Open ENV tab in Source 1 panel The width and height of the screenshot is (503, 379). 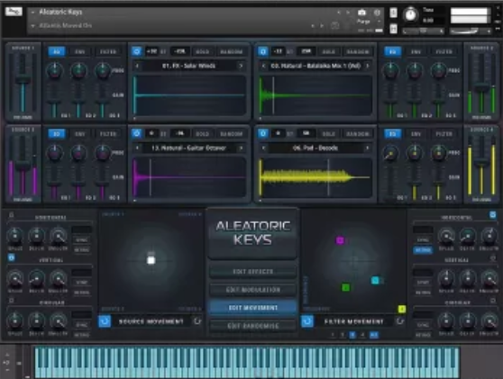[x=80, y=51]
